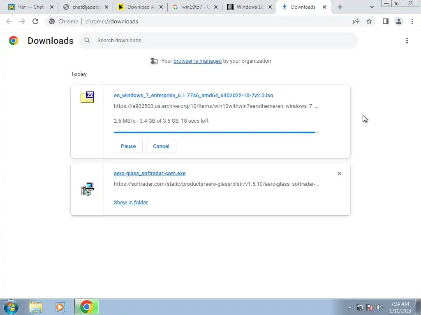421x315 pixels.
Task: Click the softradar.com source URL text
Action: [216, 184]
